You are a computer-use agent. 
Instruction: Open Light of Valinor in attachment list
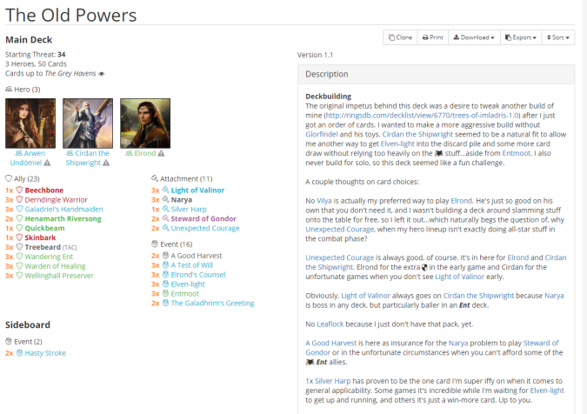[x=197, y=190]
